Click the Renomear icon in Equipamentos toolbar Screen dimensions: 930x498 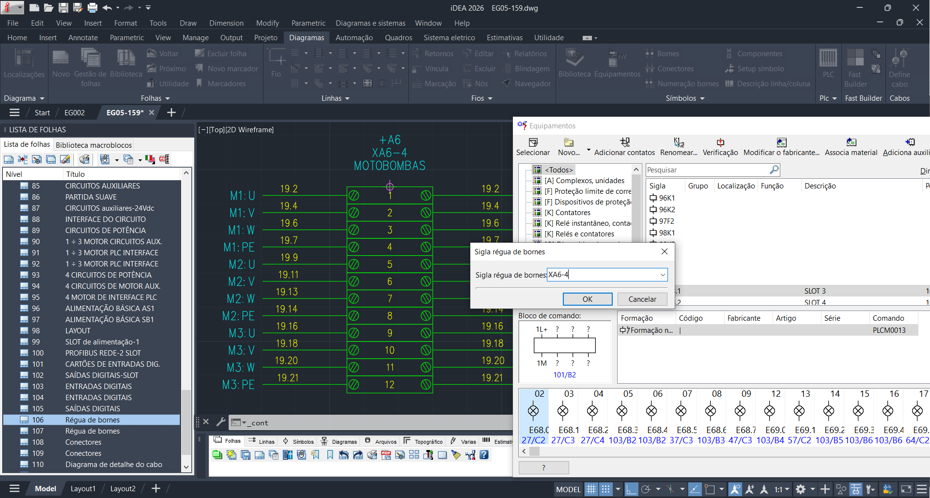679,142
